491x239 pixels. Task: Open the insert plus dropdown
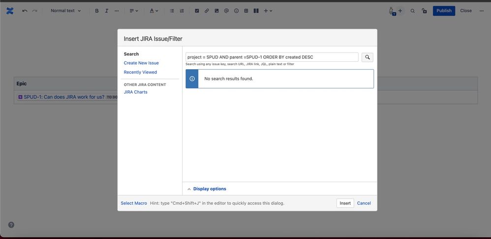[268, 11]
